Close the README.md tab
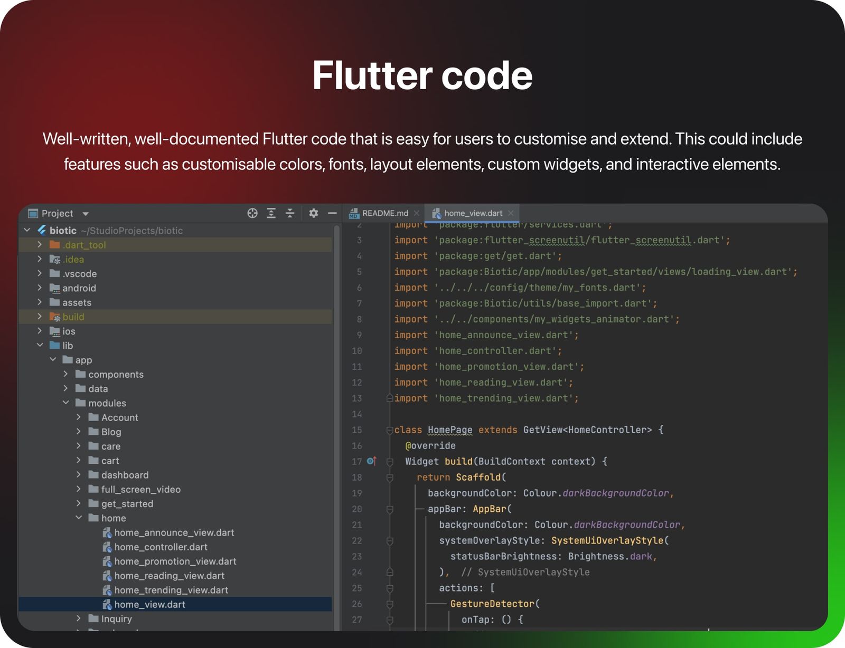The width and height of the screenshot is (845, 648). click(417, 213)
